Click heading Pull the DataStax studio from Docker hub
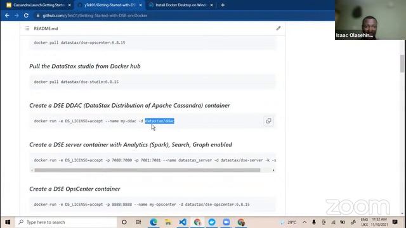 pos(84,66)
